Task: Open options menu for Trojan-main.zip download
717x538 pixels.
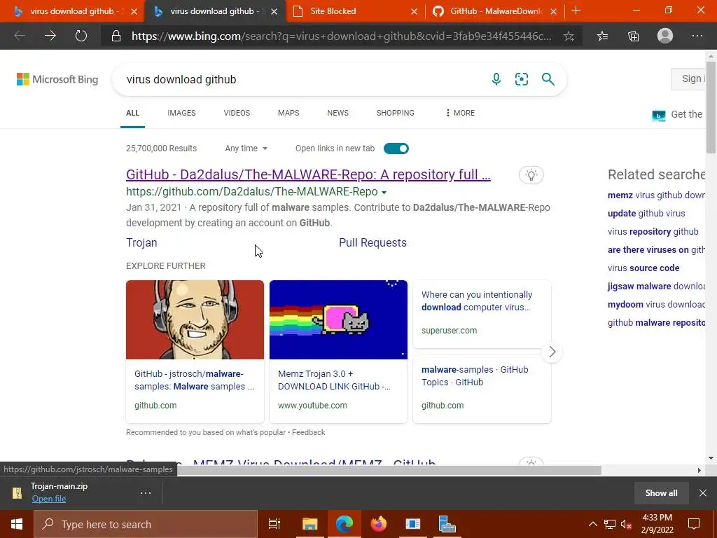Action: coord(146,493)
